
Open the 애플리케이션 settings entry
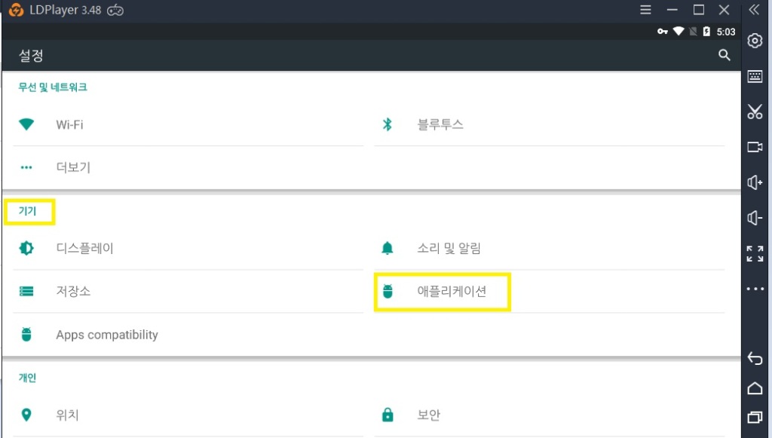coord(550,291)
